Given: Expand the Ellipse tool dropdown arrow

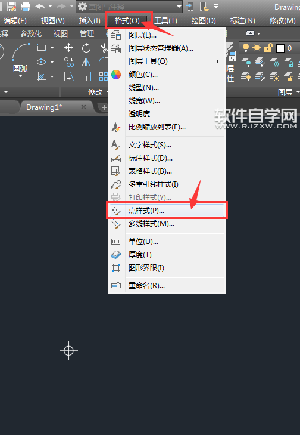Looking at the screenshot, I should pyautogui.click(x=52, y=62).
